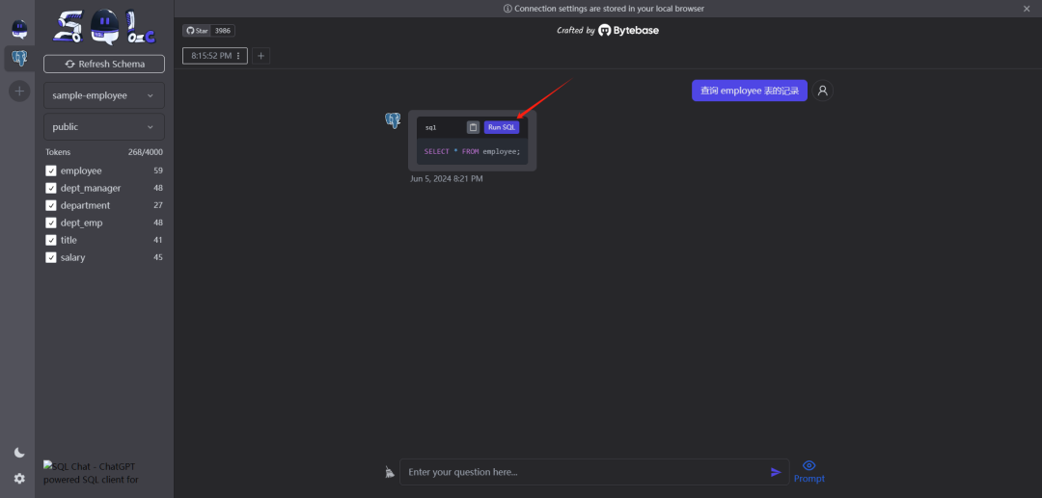Uncheck the salary table checkbox
This screenshot has height=498, width=1042.
pos(50,257)
